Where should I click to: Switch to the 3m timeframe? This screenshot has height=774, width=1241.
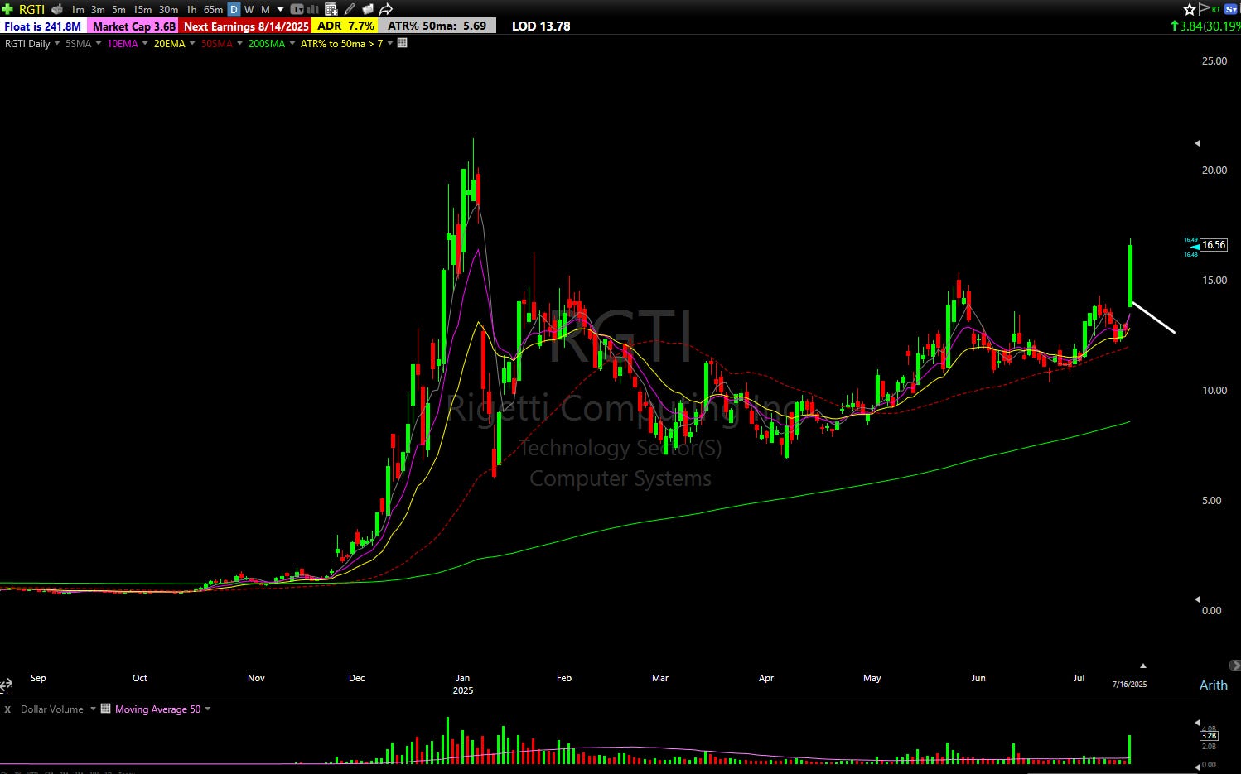pyautogui.click(x=98, y=9)
